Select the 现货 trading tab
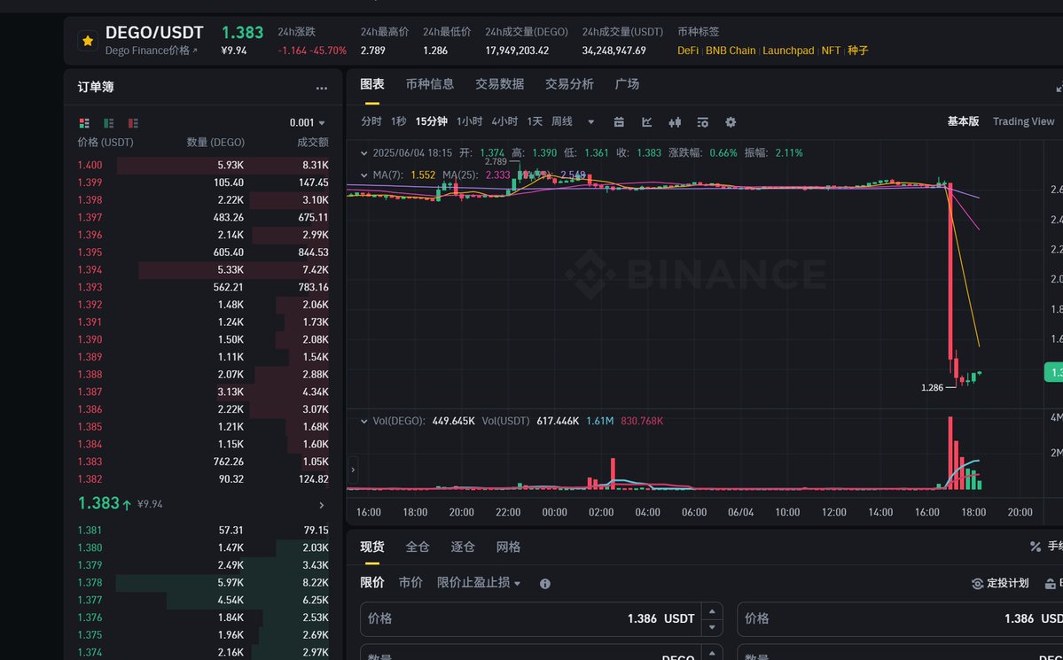The height and width of the screenshot is (660, 1063). pyautogui.click(x=372, y=547)
